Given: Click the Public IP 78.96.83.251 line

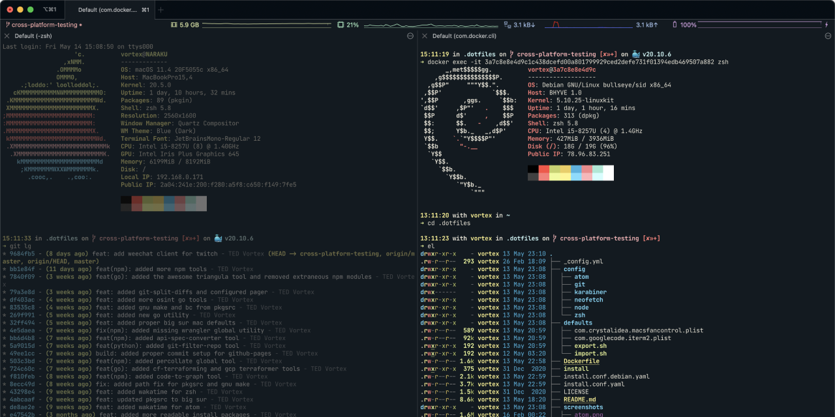Looking at the screenshot, I should pos(569,154).
